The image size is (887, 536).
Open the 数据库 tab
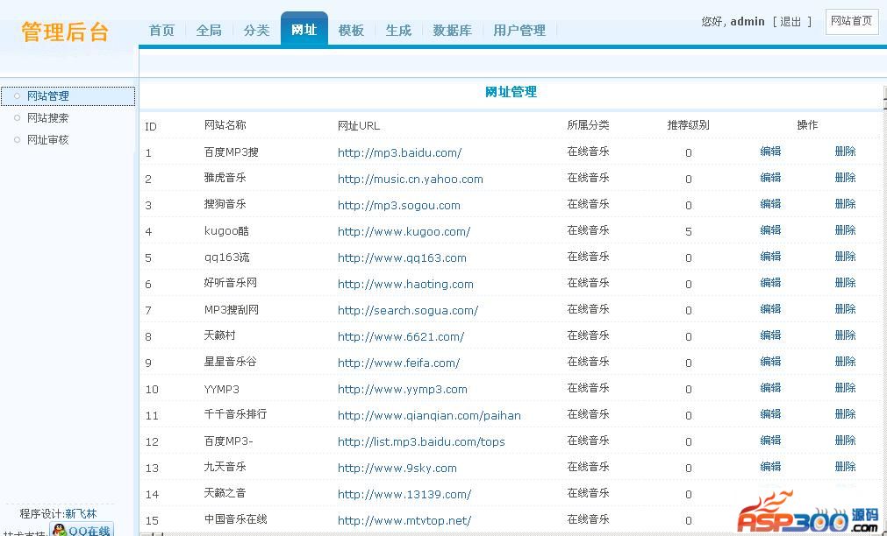click(x=452, y=31)
